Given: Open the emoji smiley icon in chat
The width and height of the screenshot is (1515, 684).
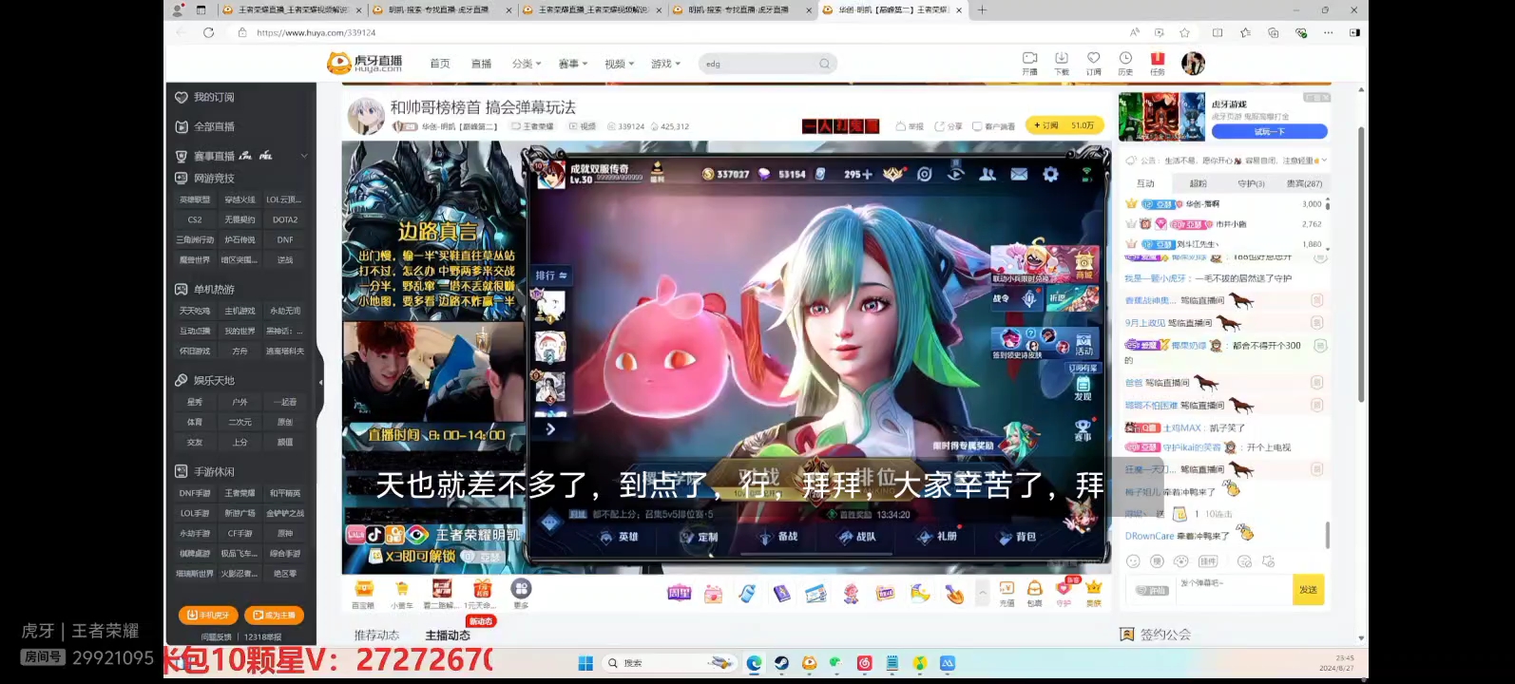Looking at the screenshot, I should tap(1133, 561).
